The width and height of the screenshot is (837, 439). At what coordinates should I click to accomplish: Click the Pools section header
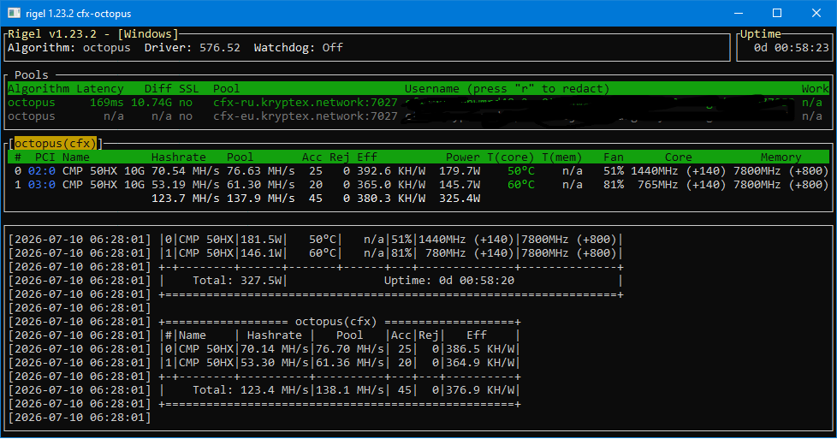point(32,74)
